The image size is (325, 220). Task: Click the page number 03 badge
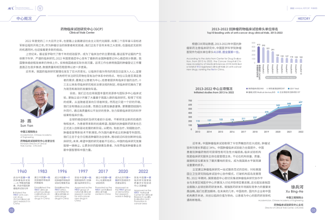314,210
